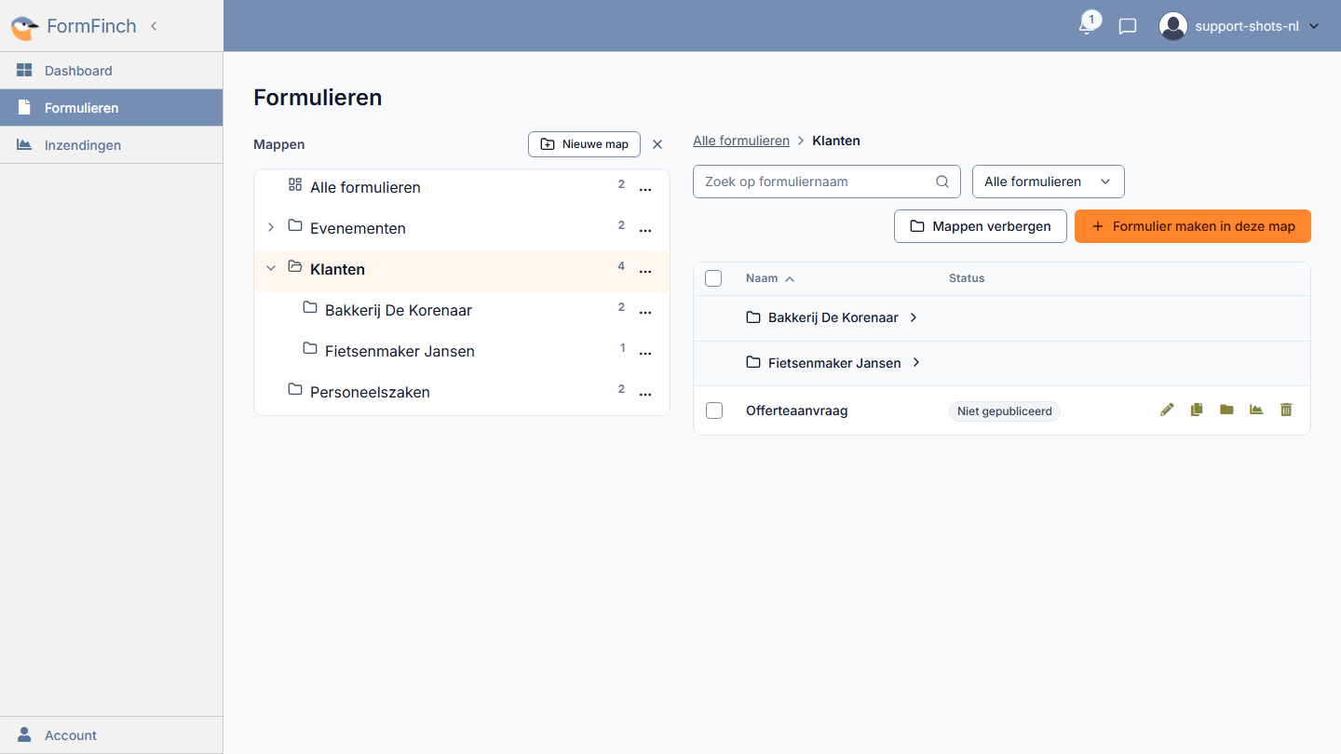Collapse sidebar with arrow beside FormFinch

click(154, 26)
